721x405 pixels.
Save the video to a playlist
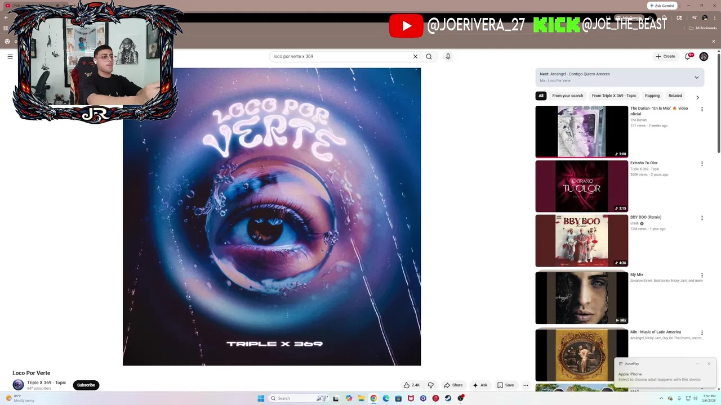[506, 385]
